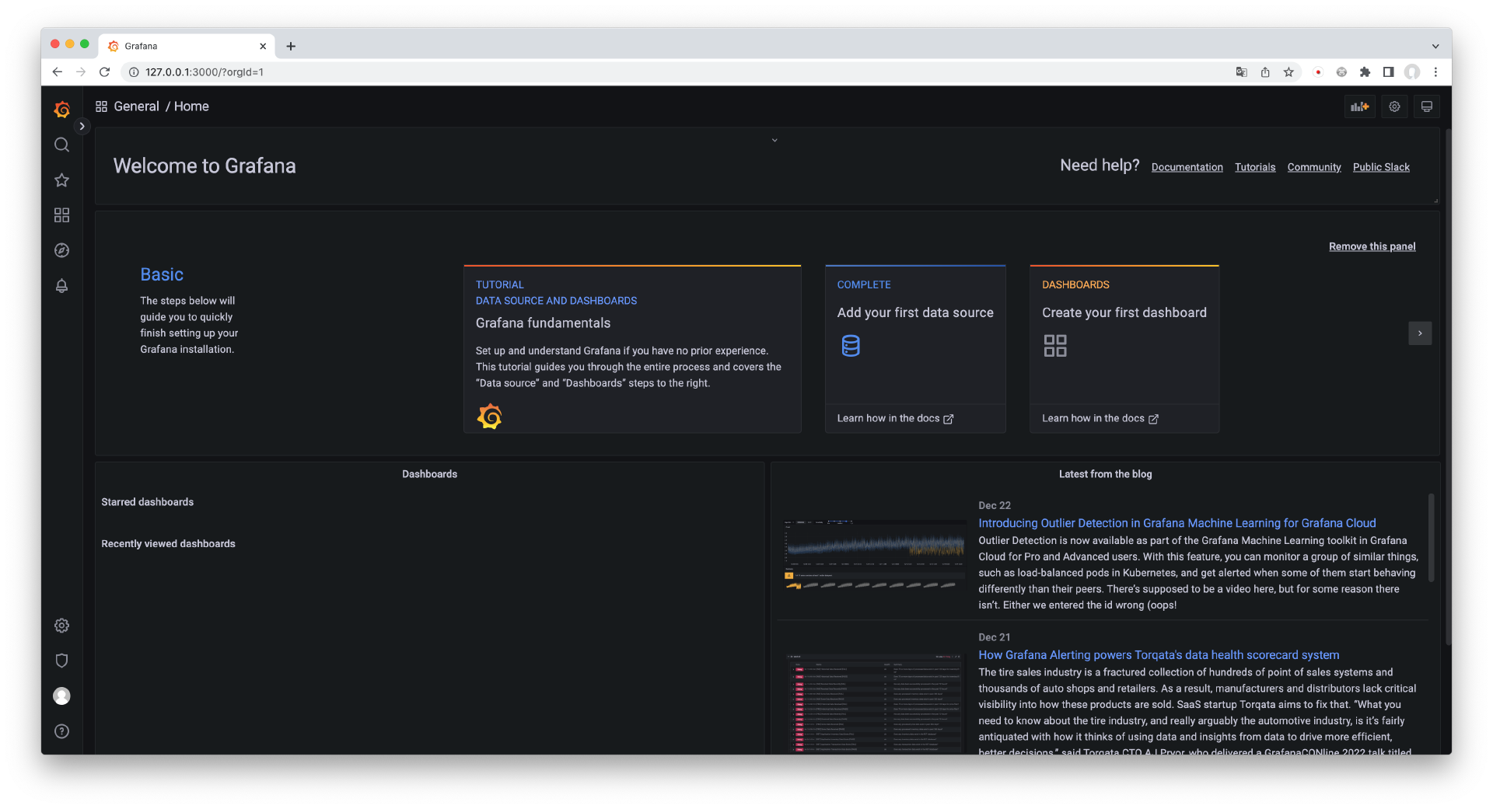1493x809 pixels.
Task: Click the data source database icon
Action: 851,346
